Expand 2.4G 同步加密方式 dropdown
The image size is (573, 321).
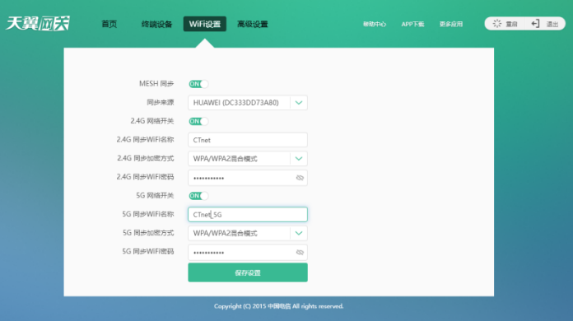(248, 159)
